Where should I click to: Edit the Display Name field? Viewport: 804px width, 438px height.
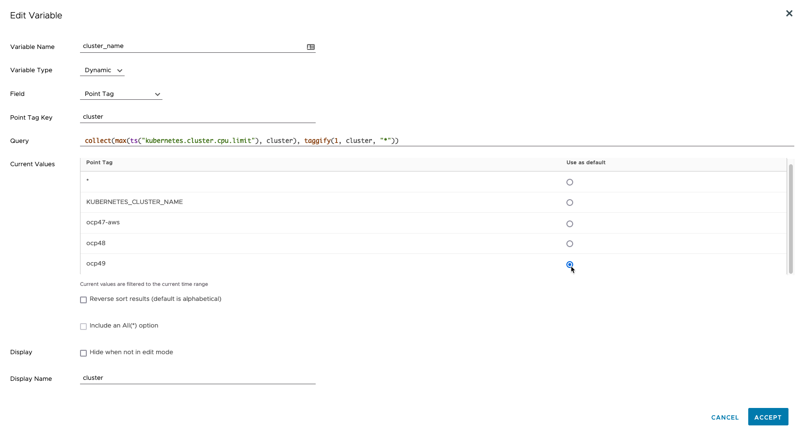tap(198, 378)
